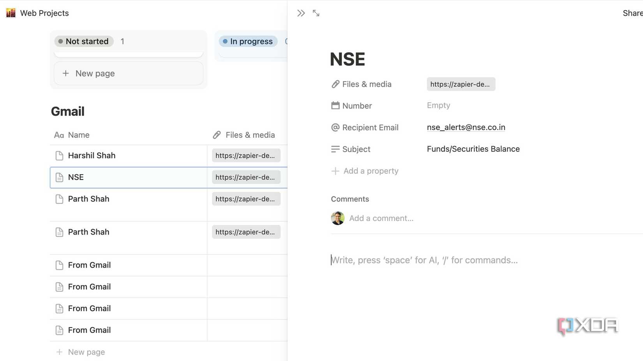The width and height of the screenshot is (643, 361).
Task: Open the https link in the NSE row
Action: [x=246, y=177]
